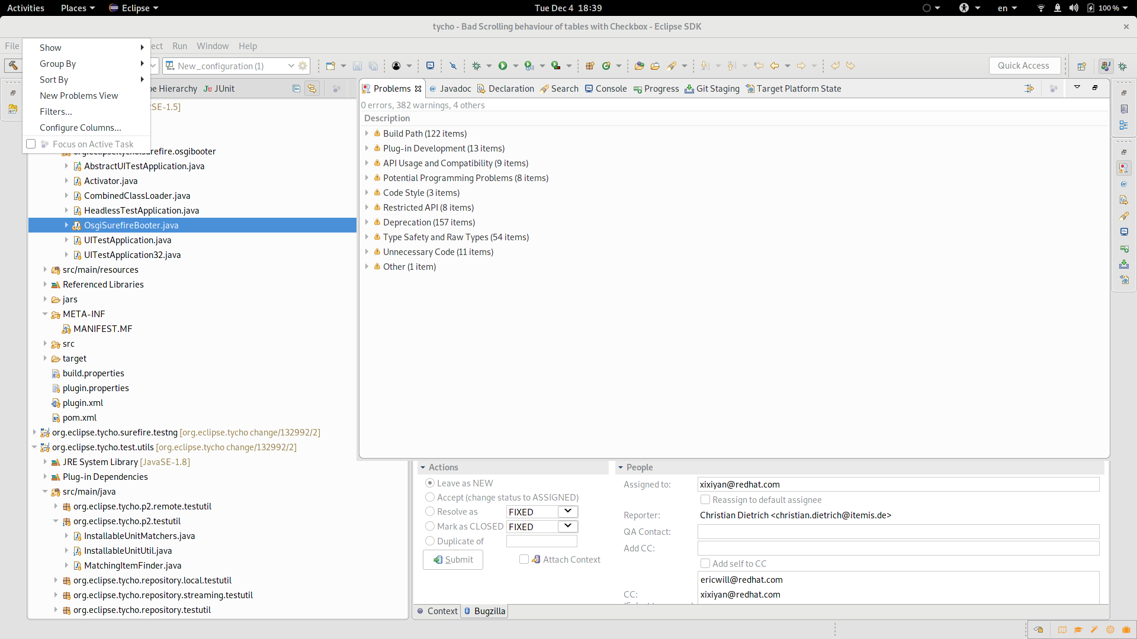Open the launch configuration settings gear
1137x639 pixels.
point(303,66)
